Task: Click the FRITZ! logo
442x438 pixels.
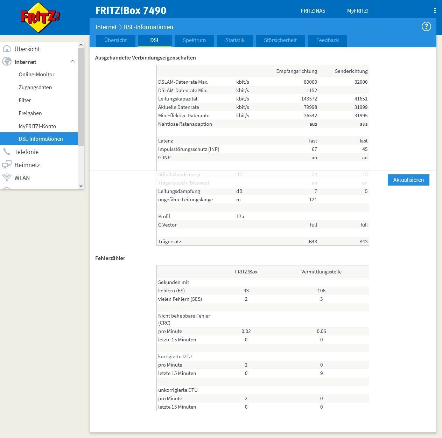Action: tap(40, 18)
